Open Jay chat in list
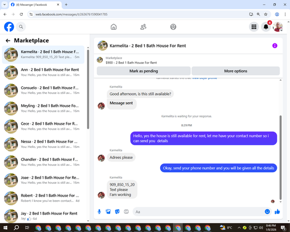290x232 pixels. pyautogui.click(x=43, y=216)
